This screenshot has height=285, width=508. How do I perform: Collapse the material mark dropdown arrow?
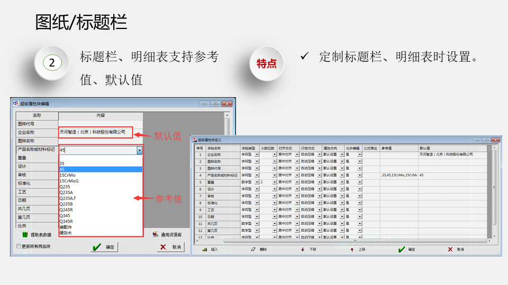[x=140, y=150]
